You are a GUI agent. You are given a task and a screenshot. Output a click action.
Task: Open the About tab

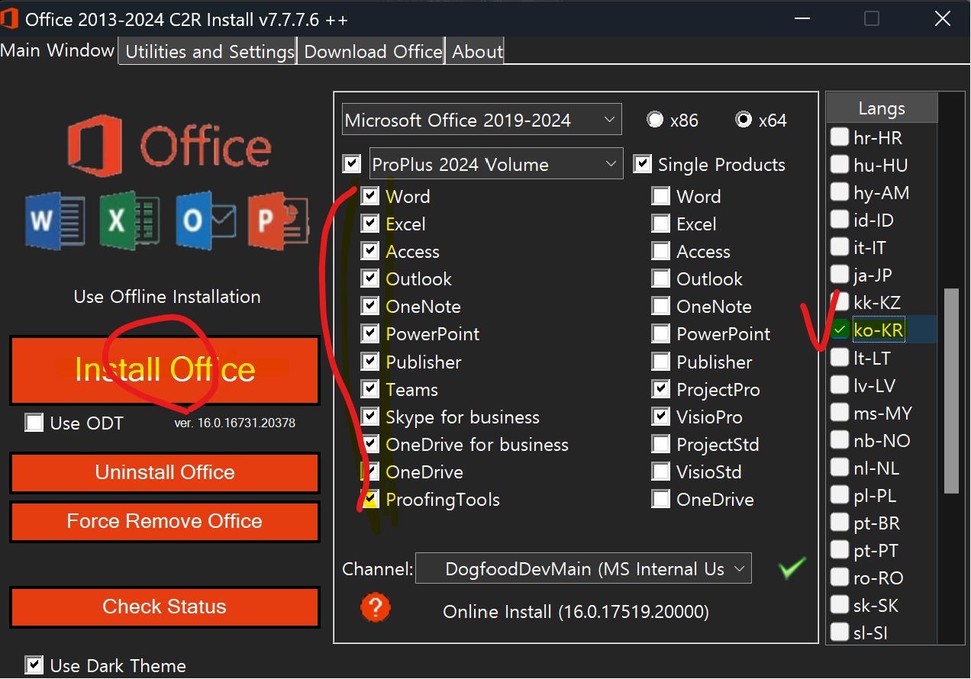(477, 52)
